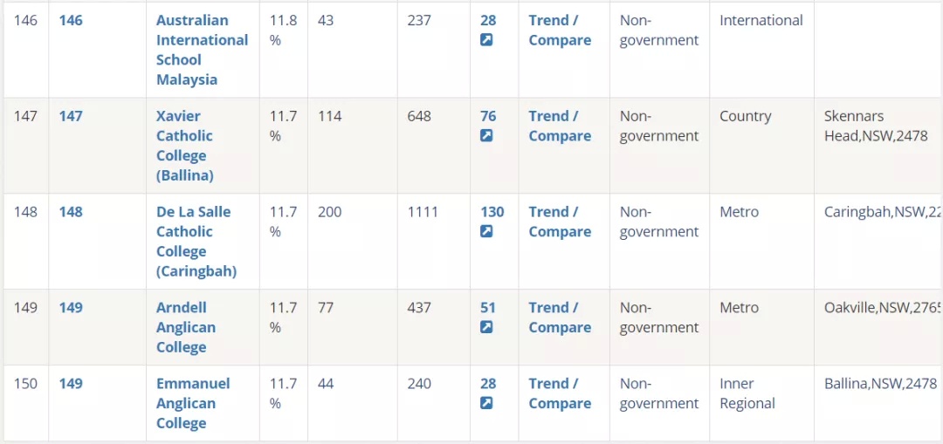The height and width of the screenshot is (444, 943).
Task: Click external link icon below 76 for Xavier Catholic College
Action: (x=486, y=136)
